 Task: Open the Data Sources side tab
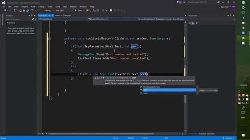(2, 19)
